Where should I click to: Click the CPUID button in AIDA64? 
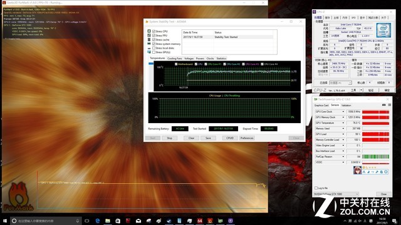[x=230, y=138]
